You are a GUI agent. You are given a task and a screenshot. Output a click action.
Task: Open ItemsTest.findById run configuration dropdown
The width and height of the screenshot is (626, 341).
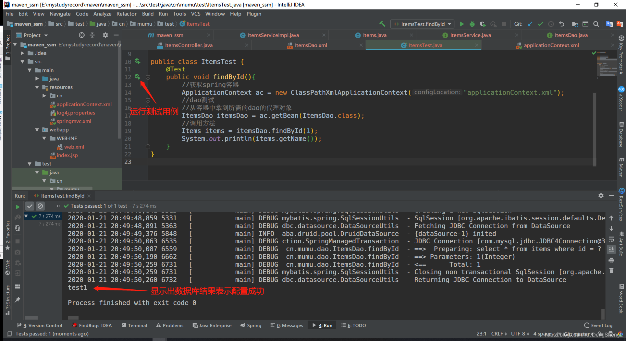click(423, 24)
